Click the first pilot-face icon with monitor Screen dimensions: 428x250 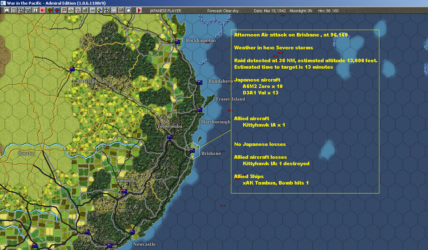(21, 10)
